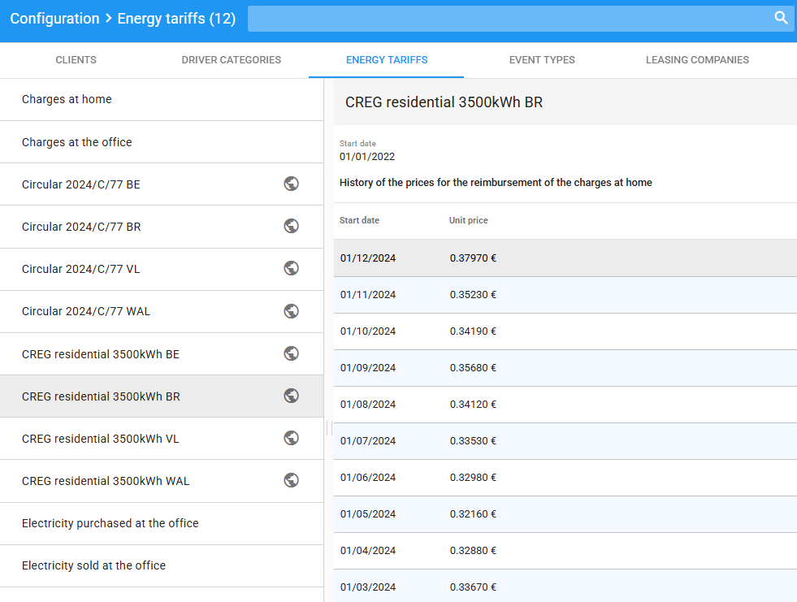
Task: Click globe icon for CREG residential 3500kWh VL
Action: 291,438
